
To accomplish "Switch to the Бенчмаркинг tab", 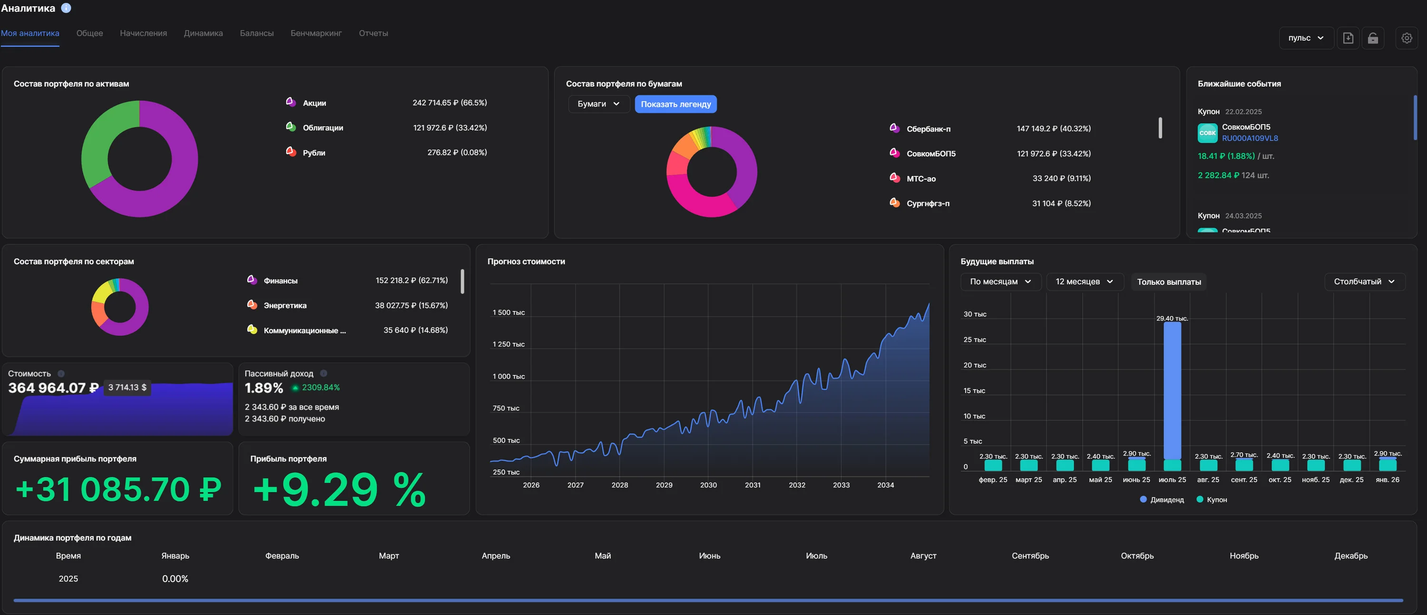I will pos(316,33).
